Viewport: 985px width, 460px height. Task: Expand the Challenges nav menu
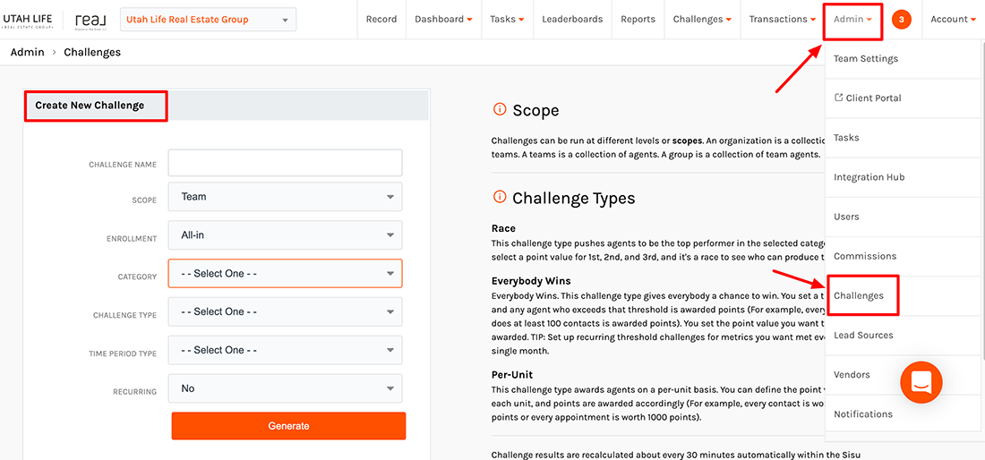point(702,20)
